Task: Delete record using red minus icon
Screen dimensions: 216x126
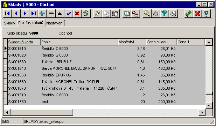Action: (x=51, y=14)
